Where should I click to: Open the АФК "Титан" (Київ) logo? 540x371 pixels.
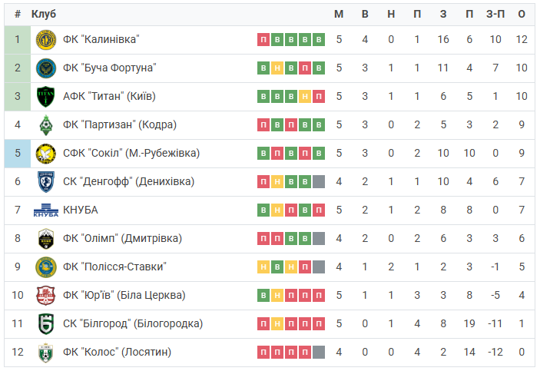(46, 97)
